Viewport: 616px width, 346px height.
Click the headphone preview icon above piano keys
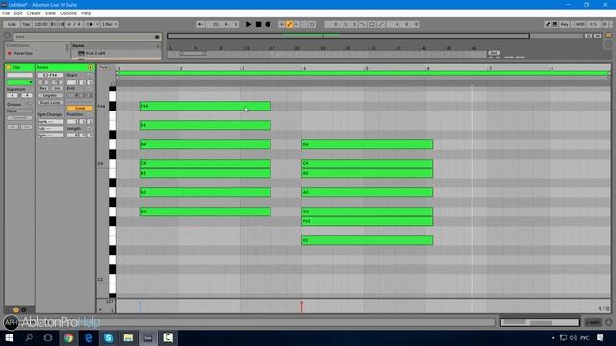click(113, 84)
